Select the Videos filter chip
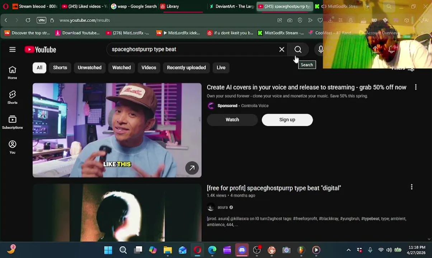The width and height of the screenshot is (432, 258). pyautogui.click(x=149, y=67)
